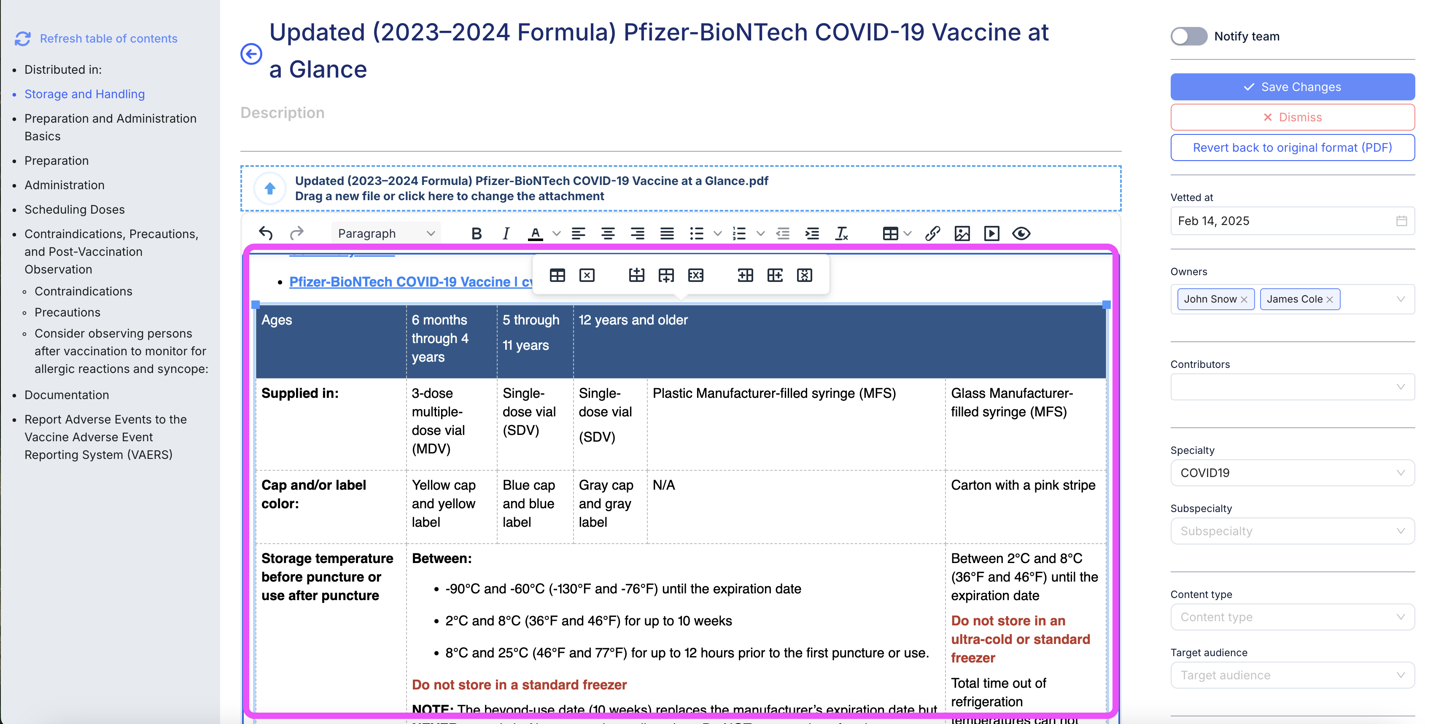Remove John Snow from owners

1244,300
